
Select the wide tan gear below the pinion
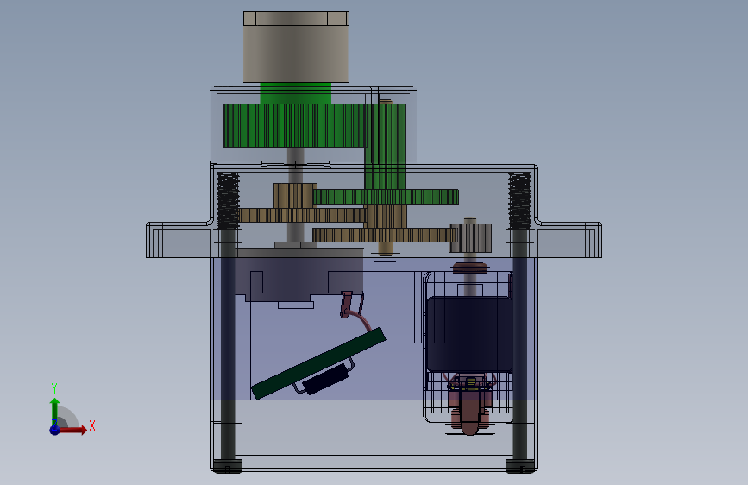pyautogui.click(x=302, y=215)
